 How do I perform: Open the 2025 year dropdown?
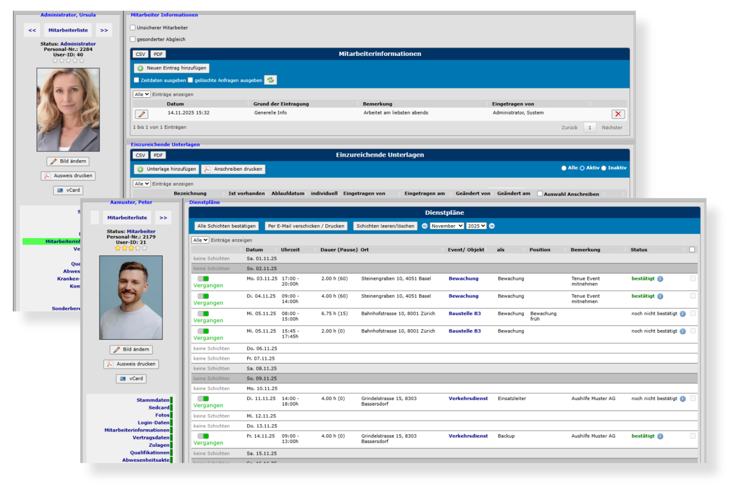tap(477, 226)
